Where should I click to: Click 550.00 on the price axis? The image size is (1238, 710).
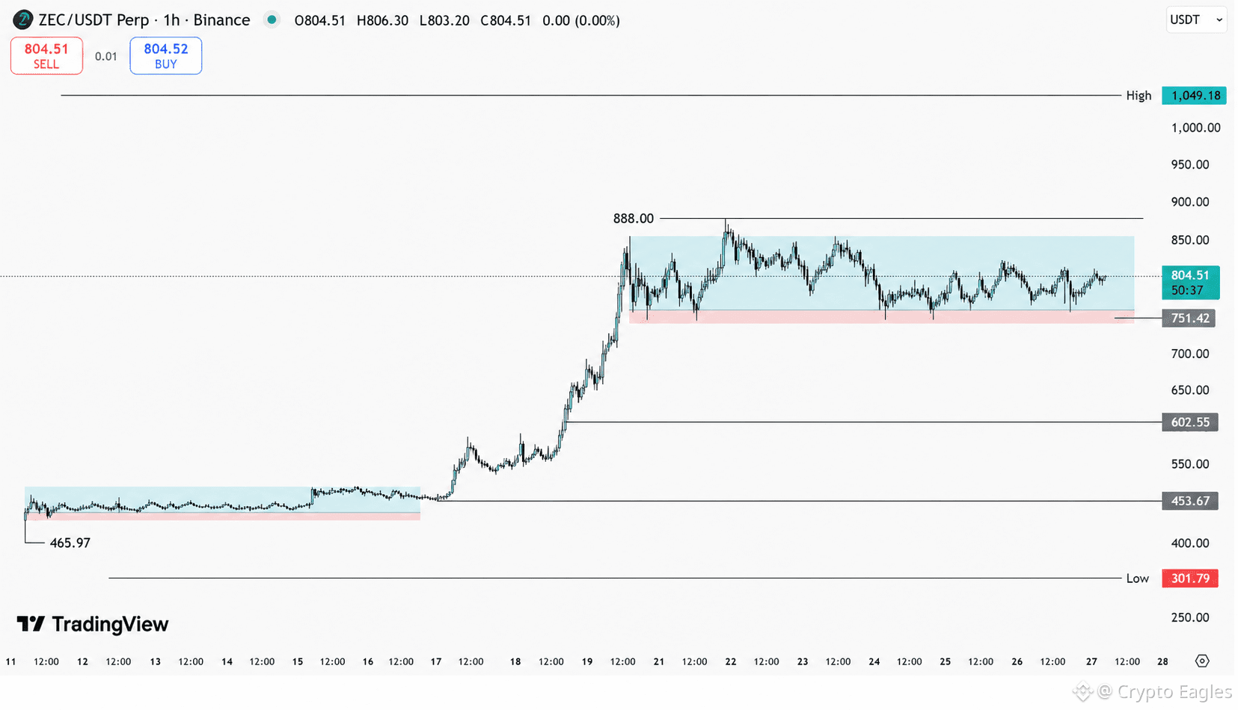pos(1190,464)
